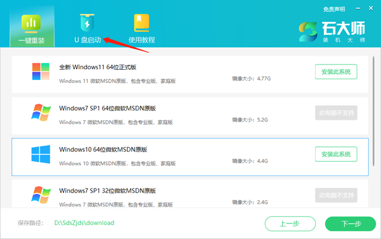Click the green chart icon for 一键重装
The height and width of the screenshot is (239, 381).
(31, 23)
